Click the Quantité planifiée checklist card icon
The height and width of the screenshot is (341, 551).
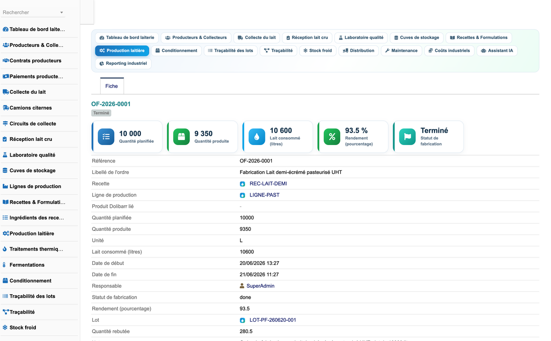click(106, 137)
